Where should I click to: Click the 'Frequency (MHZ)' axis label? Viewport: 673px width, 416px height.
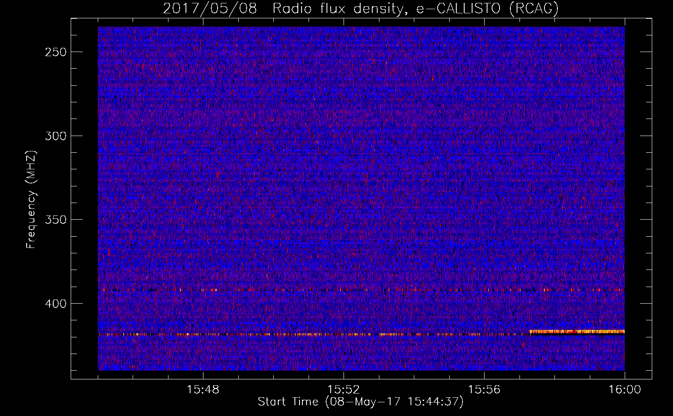(31, 200)
